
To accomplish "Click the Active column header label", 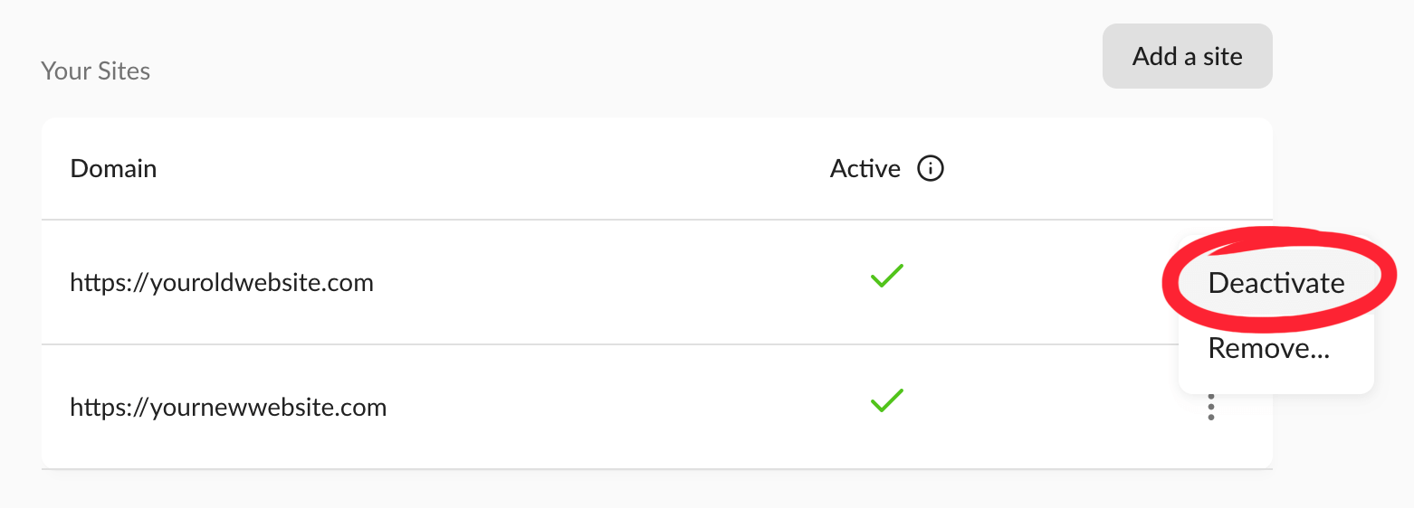I will pos(865,169).
